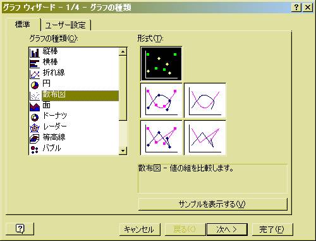Switch to the ユーザー設定 tab
Image resolution: width=316 pixels, height=241 pixels.
tap(66, 25)
